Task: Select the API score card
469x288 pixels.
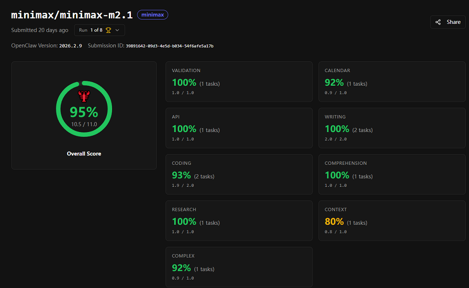Action: 239,128
